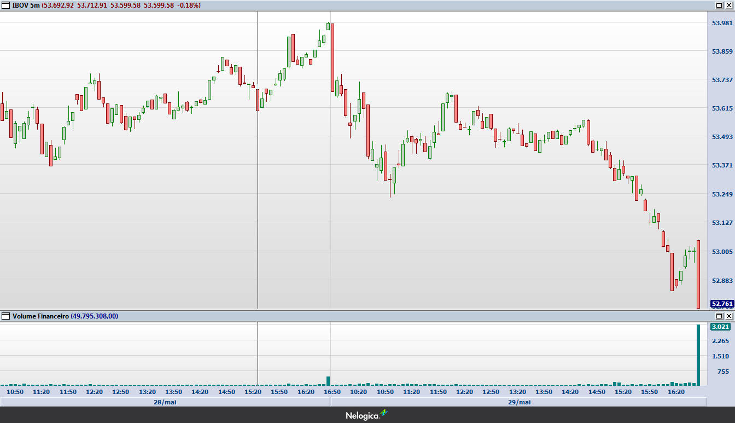735x423 pixels.
Task: Maximize the IBOV 5m chart panel
Action: click(x=719, y=5)
